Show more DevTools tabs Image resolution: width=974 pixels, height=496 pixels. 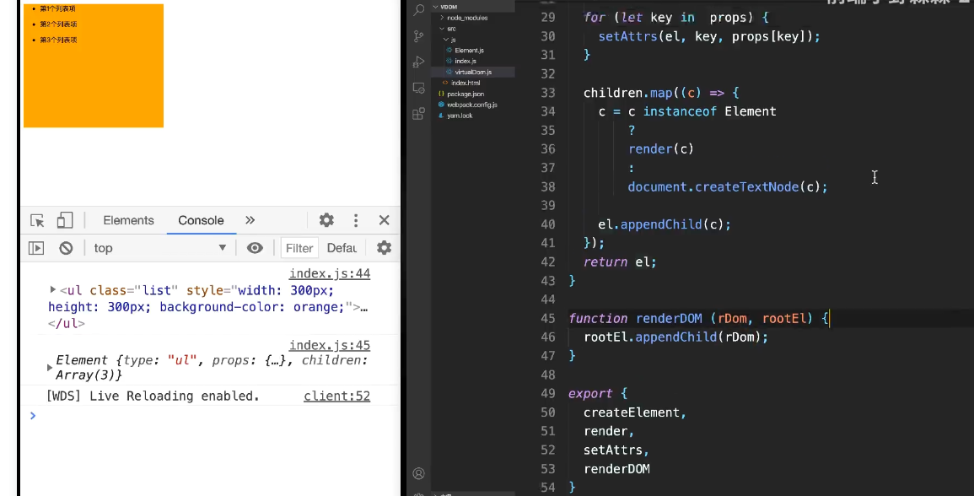click(250, 220)
